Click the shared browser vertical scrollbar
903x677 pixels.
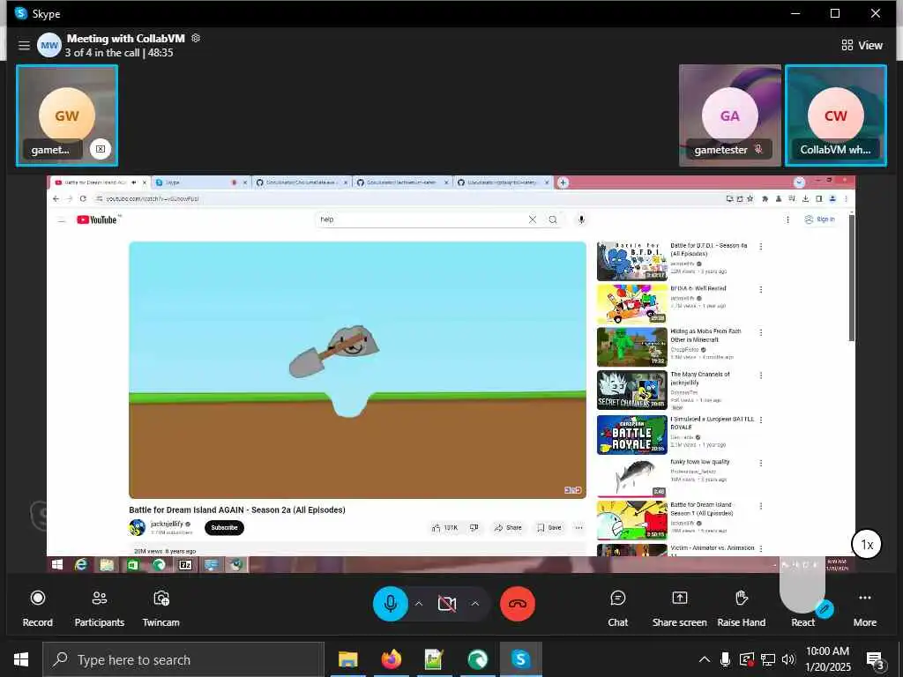click(x=852, y=276)
